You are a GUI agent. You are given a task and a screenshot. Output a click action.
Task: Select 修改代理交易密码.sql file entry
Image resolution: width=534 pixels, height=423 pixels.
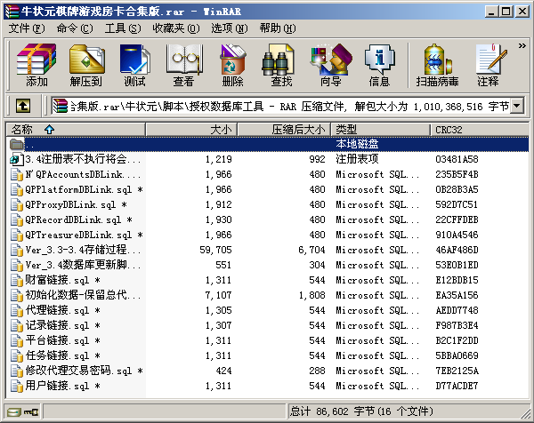78,371
